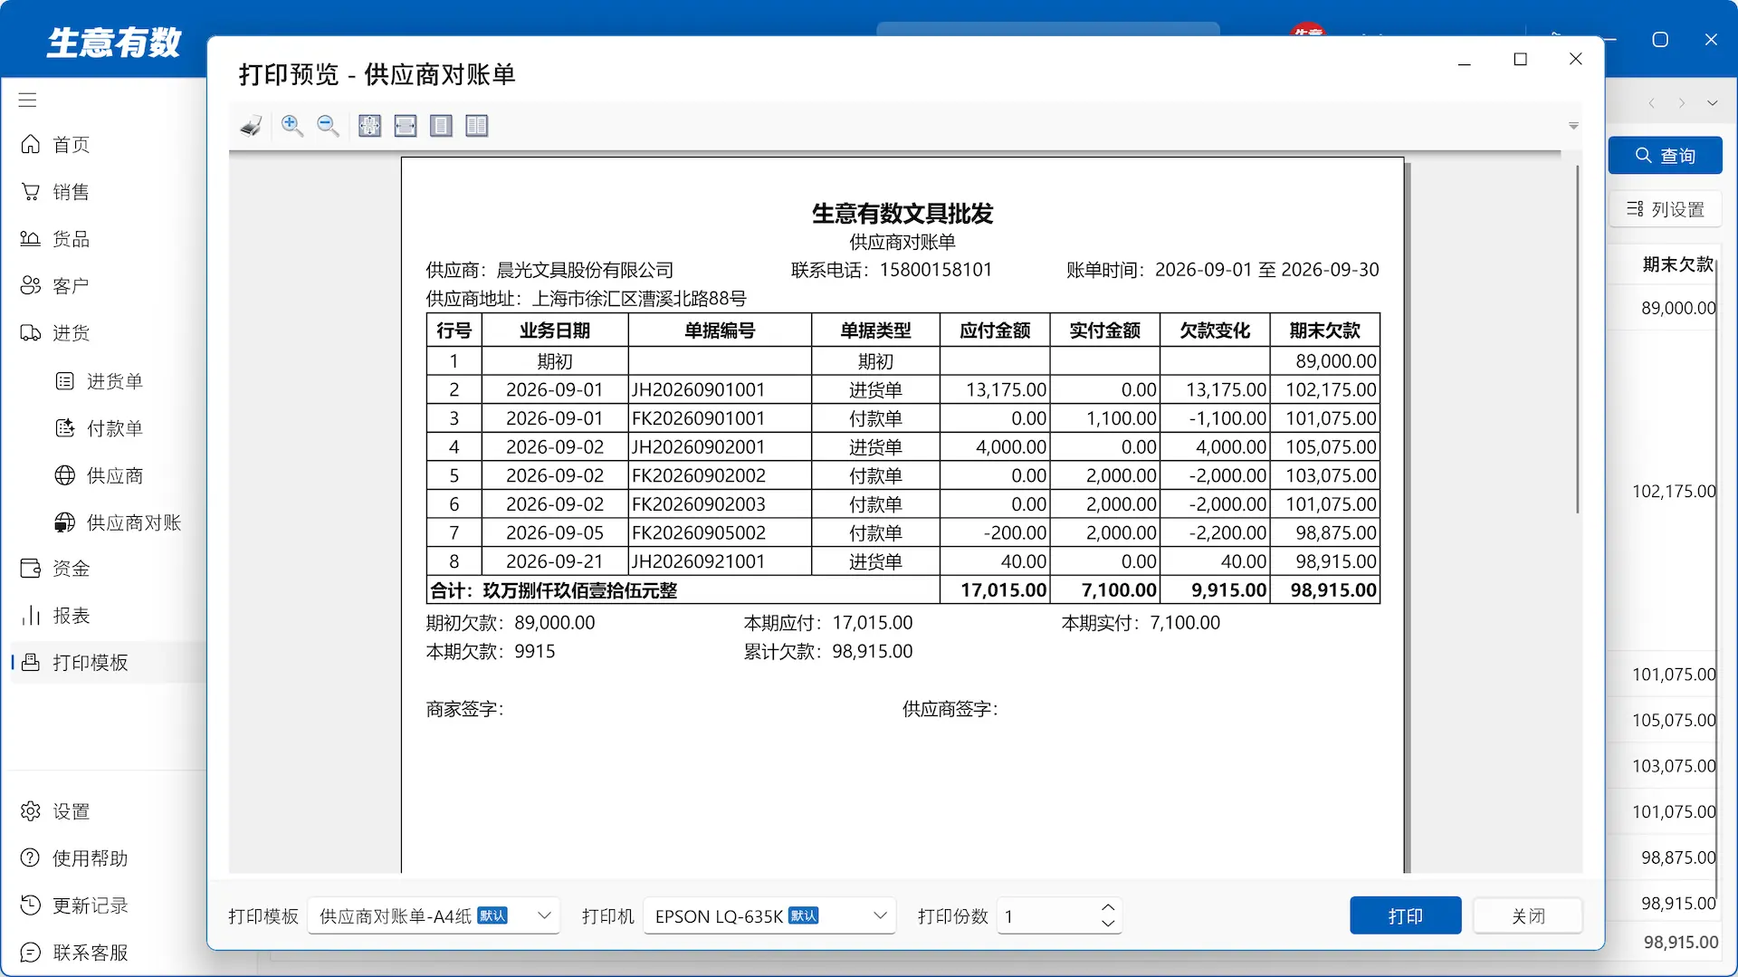Open 列设置 column settings
This screenshot has width=1738, height=977.
click(x=1665, y=209)
